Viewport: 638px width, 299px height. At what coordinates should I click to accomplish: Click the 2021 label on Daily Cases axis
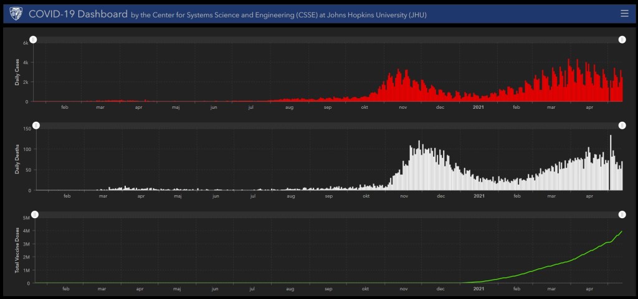tap(477, 108)
